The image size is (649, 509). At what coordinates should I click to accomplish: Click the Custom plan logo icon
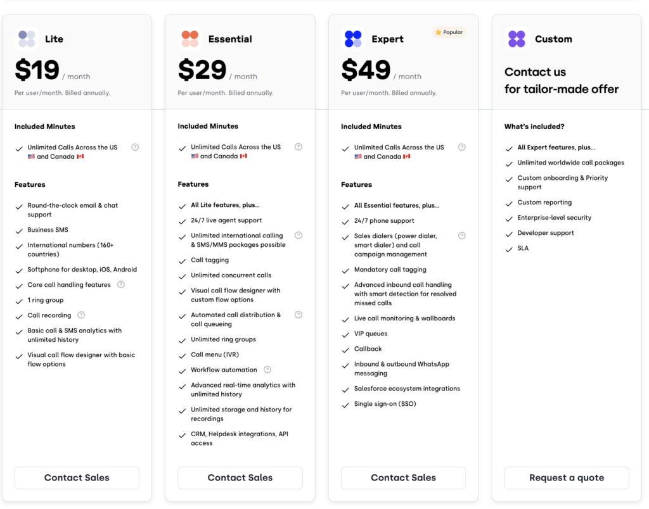[517, 39]
